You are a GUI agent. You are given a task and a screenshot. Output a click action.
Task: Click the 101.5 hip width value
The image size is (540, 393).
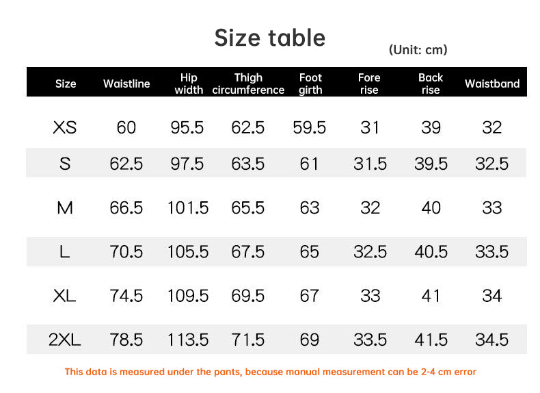(188, 207)
